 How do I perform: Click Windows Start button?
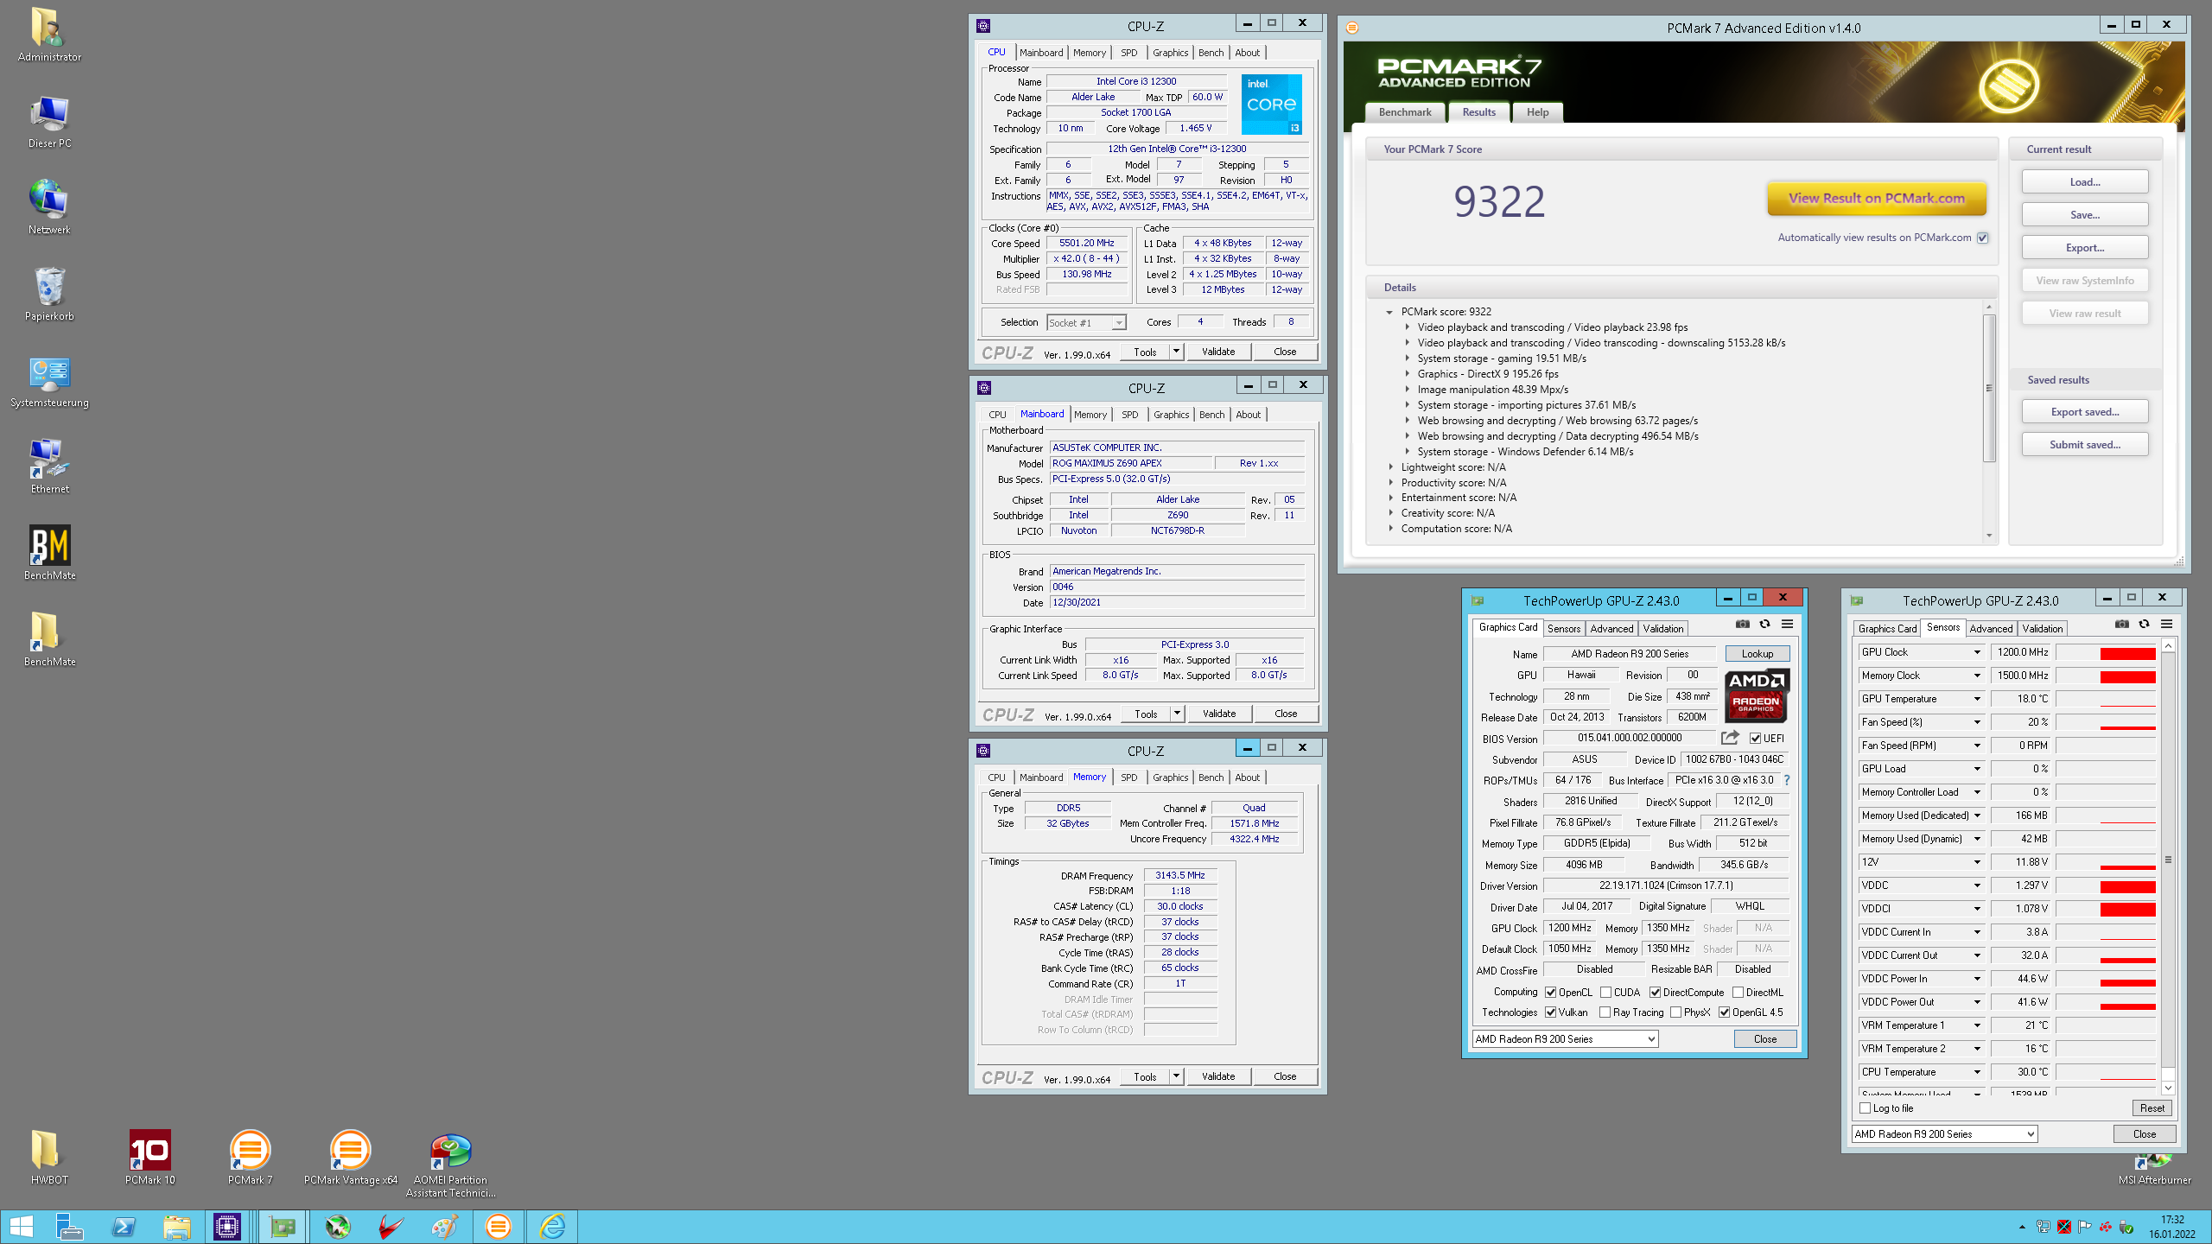[21, 1226]
